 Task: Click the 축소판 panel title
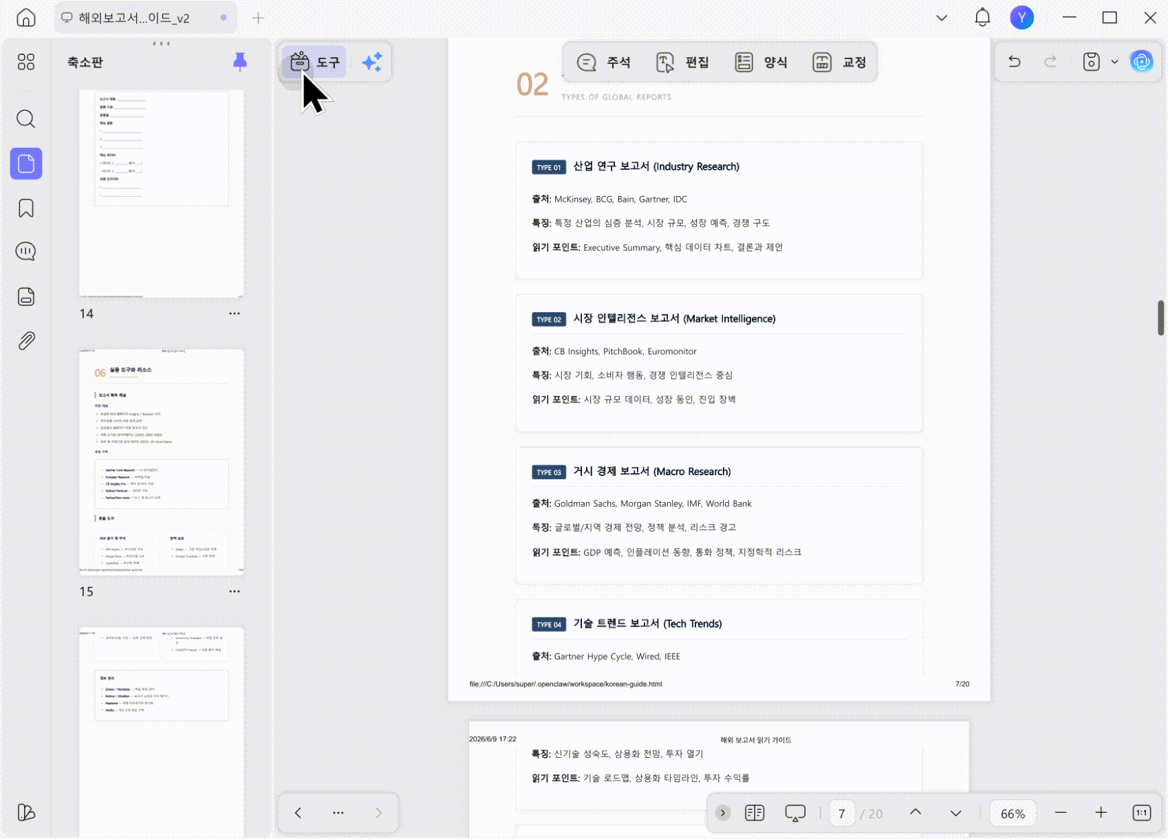point(85,62)
